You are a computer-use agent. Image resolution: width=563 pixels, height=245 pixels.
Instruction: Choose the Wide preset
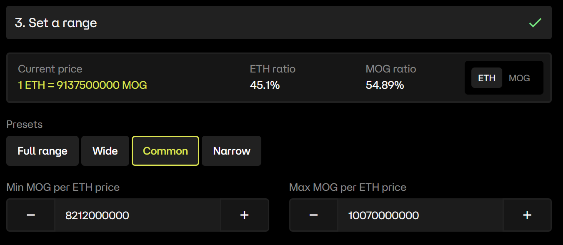pyautogui.click(x=105, y=151)
